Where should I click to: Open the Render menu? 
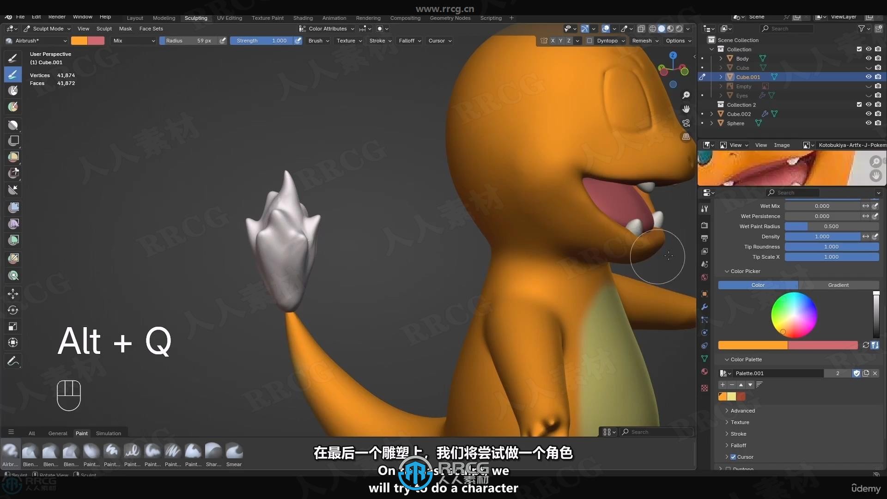(x=57, y=17)
